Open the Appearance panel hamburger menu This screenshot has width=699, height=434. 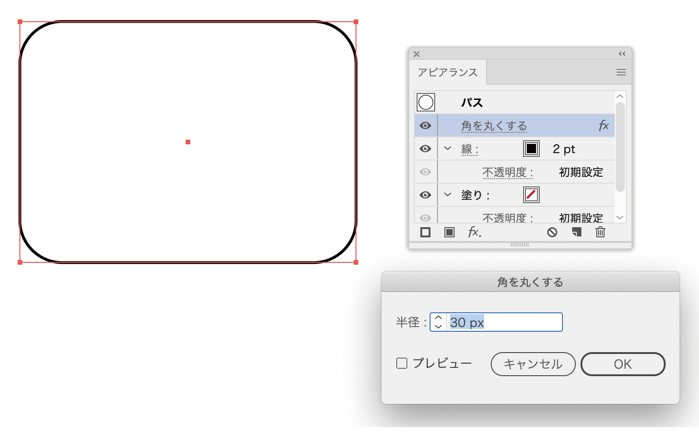tap(621, 72)
